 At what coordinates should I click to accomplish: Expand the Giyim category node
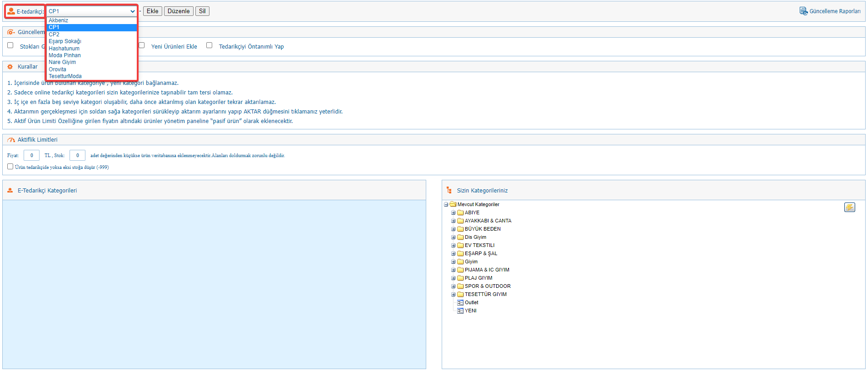pos(453,262)
